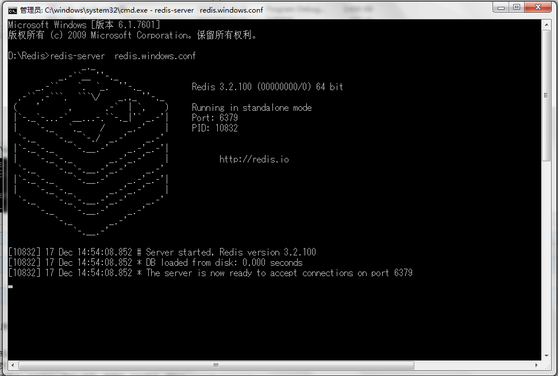Click the Redis ASCII art logo
Viewport: 558px width, 376px height.
[x=91, y=151]
